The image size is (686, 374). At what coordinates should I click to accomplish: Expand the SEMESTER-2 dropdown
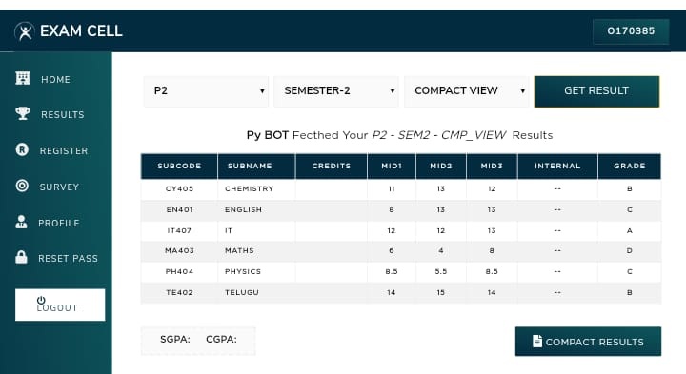(x=336, y=90)
